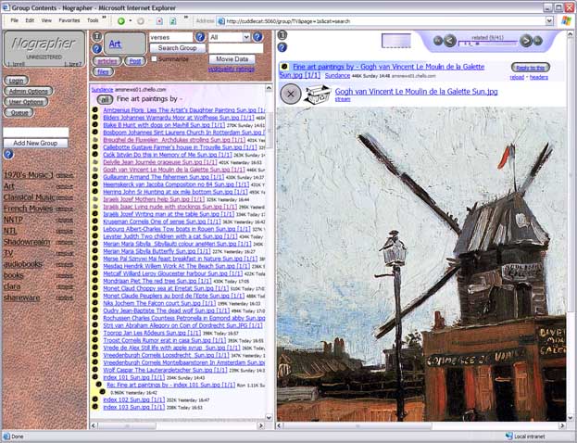Expand the hidden toolbar buttons chevron
This screenshot has width=577, height=443.
[x=186, y=18]
